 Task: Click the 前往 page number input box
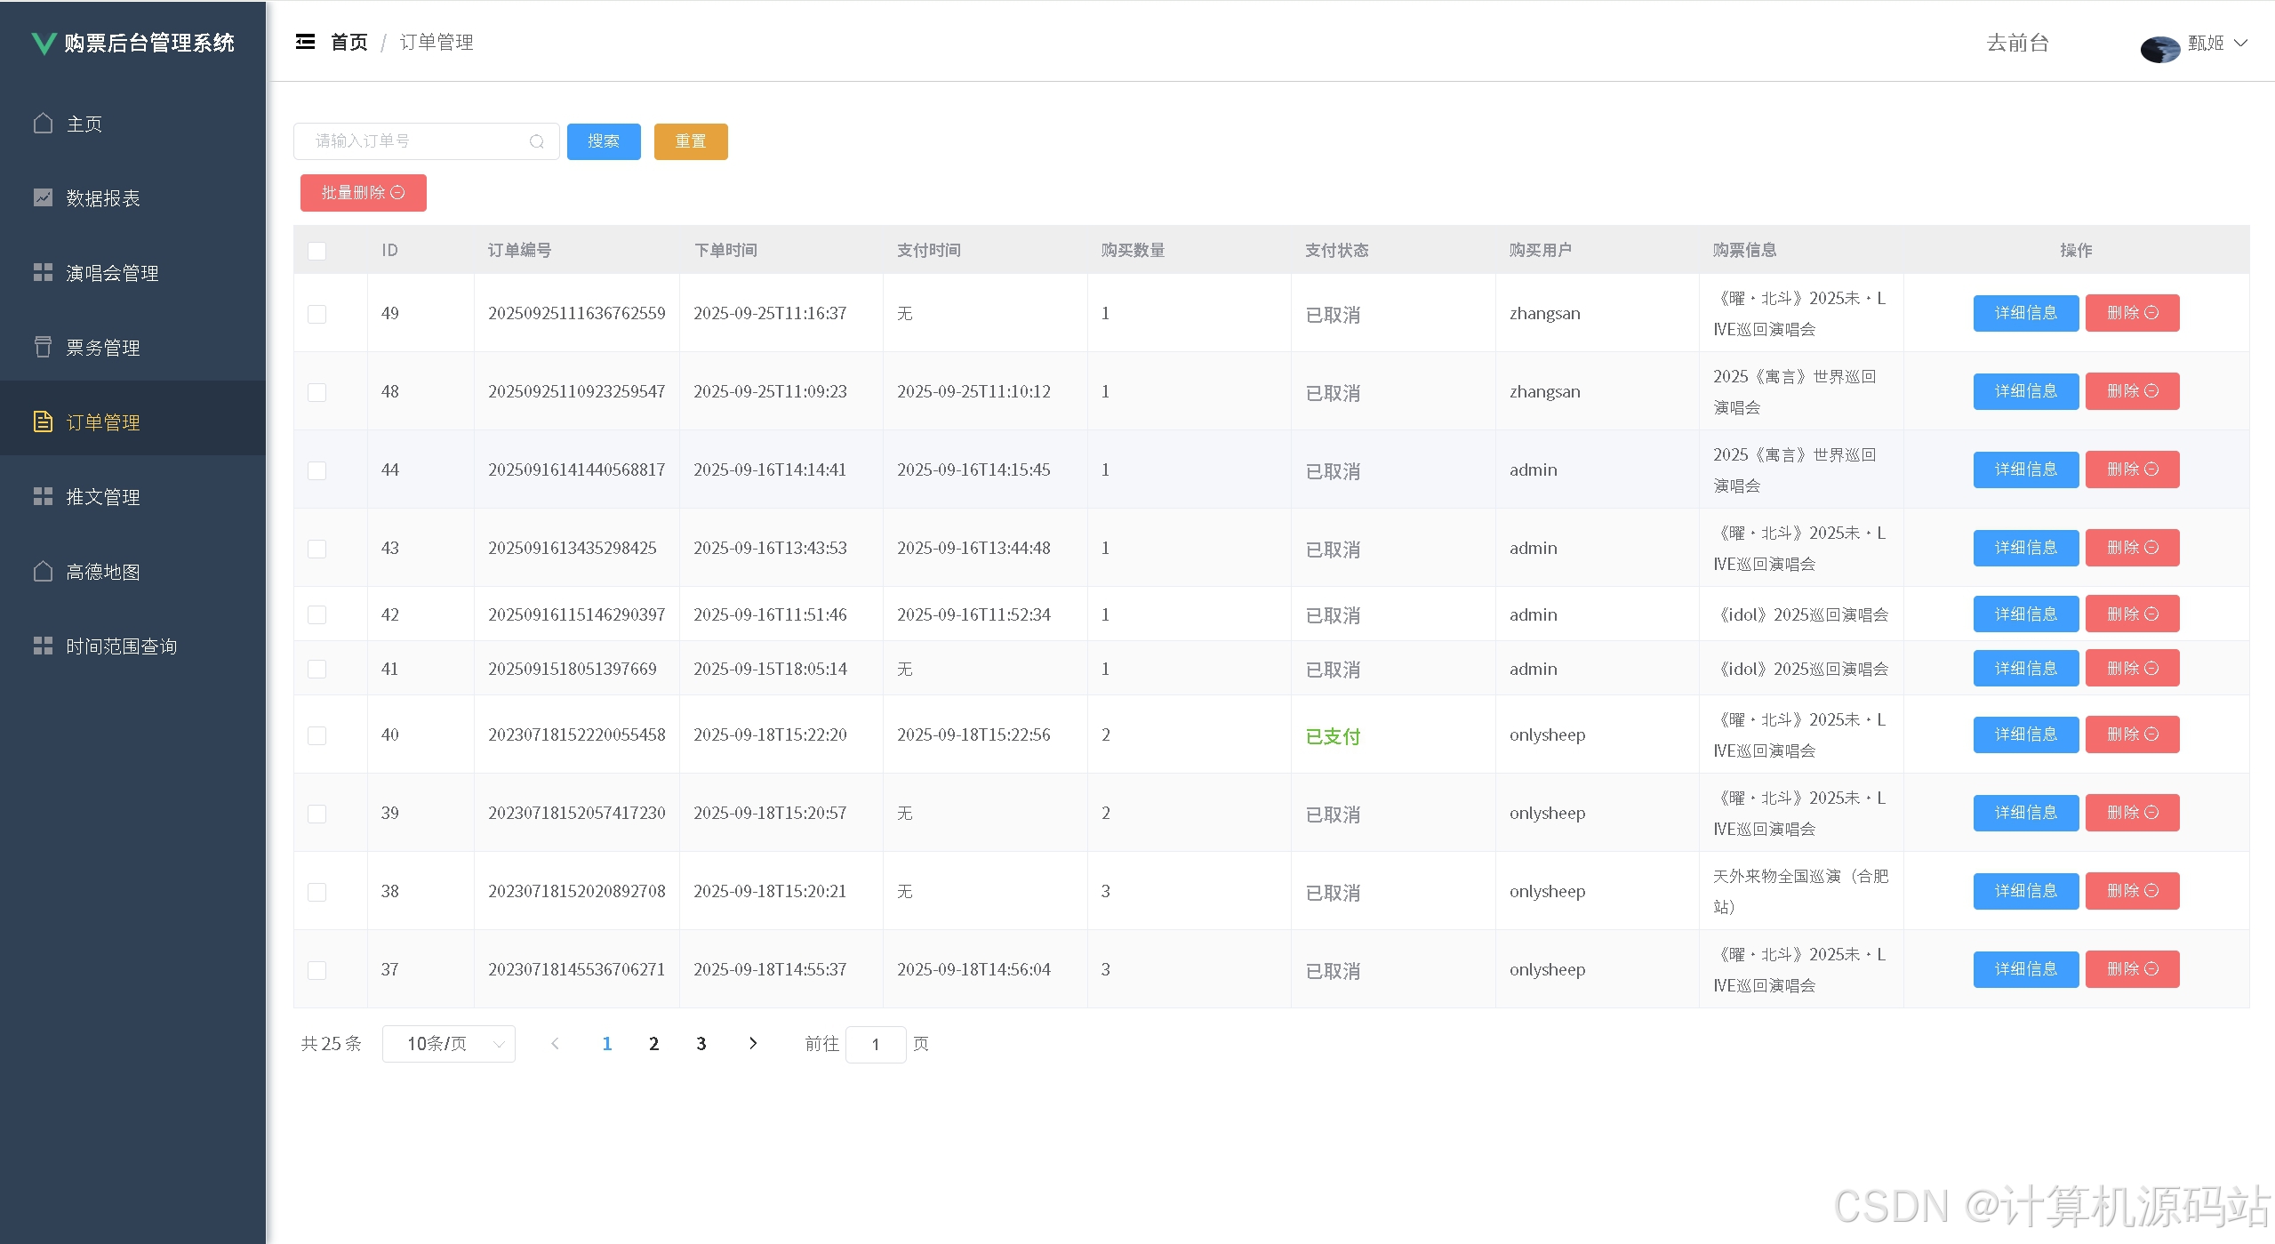click(x=876, y=1044)
